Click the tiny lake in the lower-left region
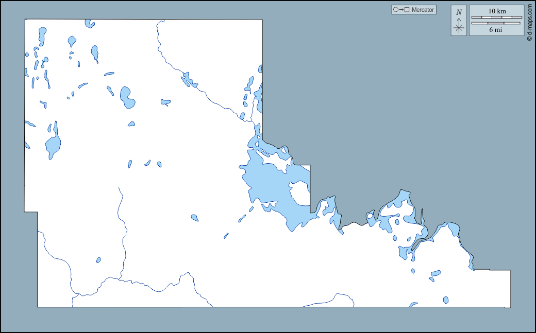The image size is (536, 333). [98, 260]
